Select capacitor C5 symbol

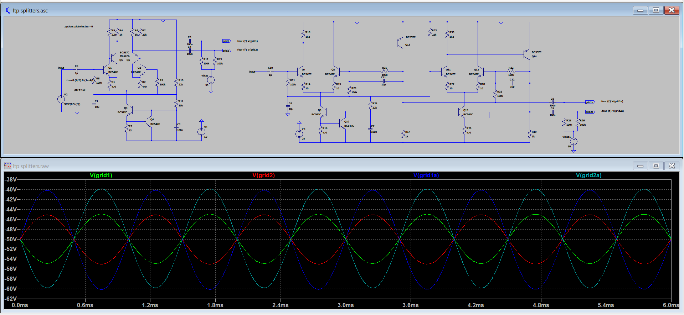(77, 69)
